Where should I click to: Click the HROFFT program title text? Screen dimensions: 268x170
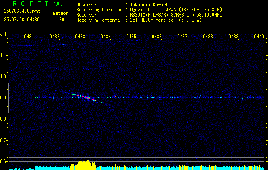[27, 3]
